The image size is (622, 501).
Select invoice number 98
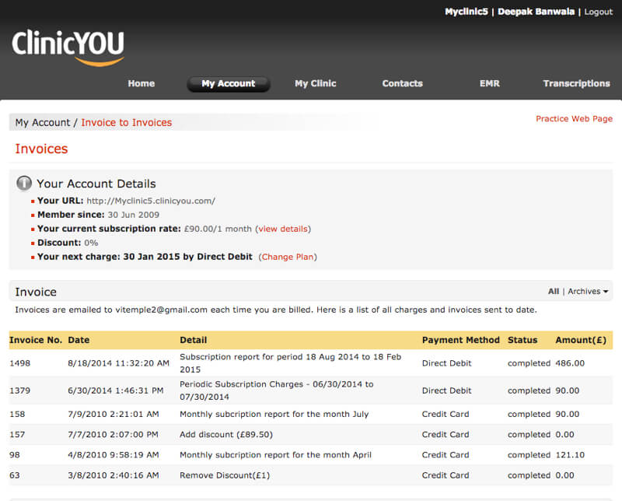point(15,455)
